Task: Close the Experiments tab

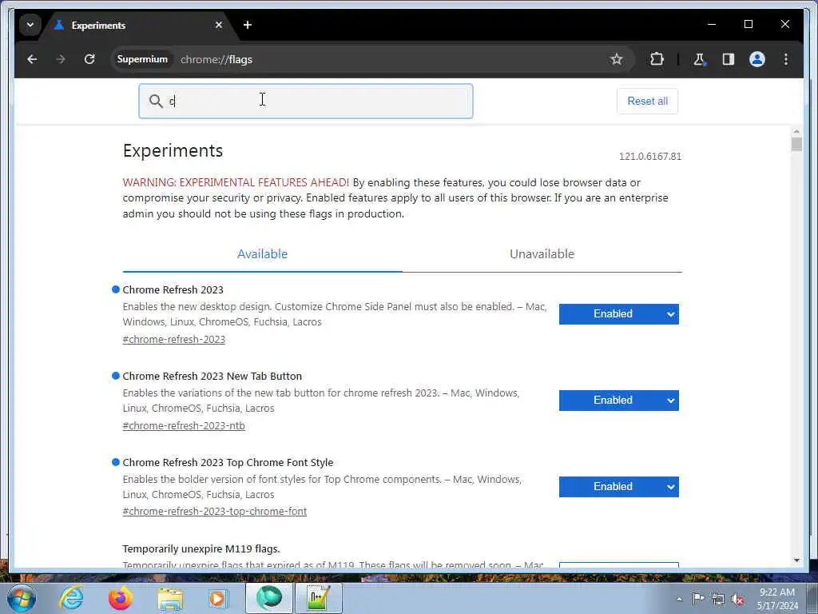Action: coord(219,25)
